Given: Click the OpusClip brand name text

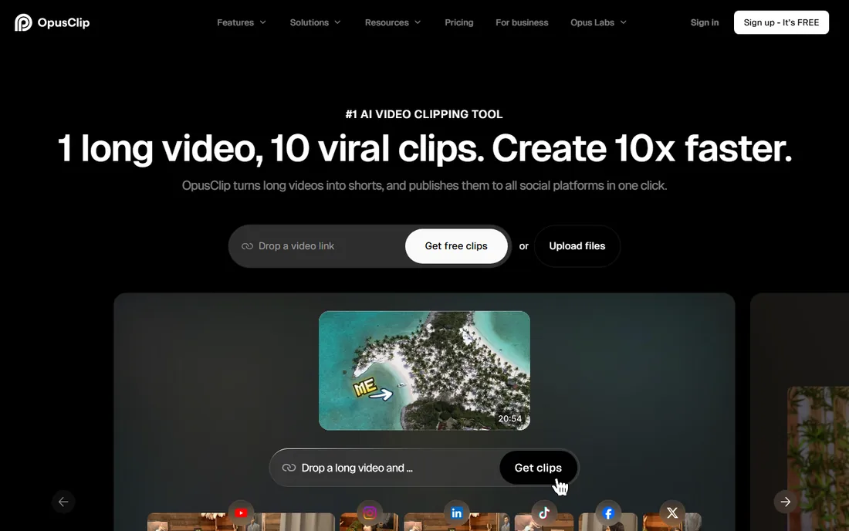Looking at the screenshot, I should click(63, 22).
